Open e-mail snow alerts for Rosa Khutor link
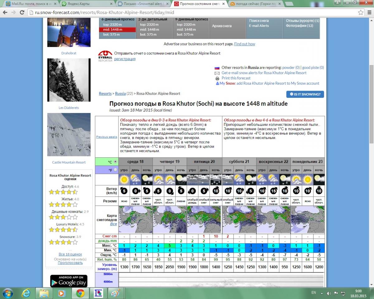The height and width of the screenshot is (299, 374). (x=264, y=73)
